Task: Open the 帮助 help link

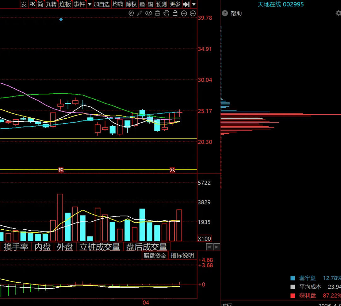Action: point(236,14)
